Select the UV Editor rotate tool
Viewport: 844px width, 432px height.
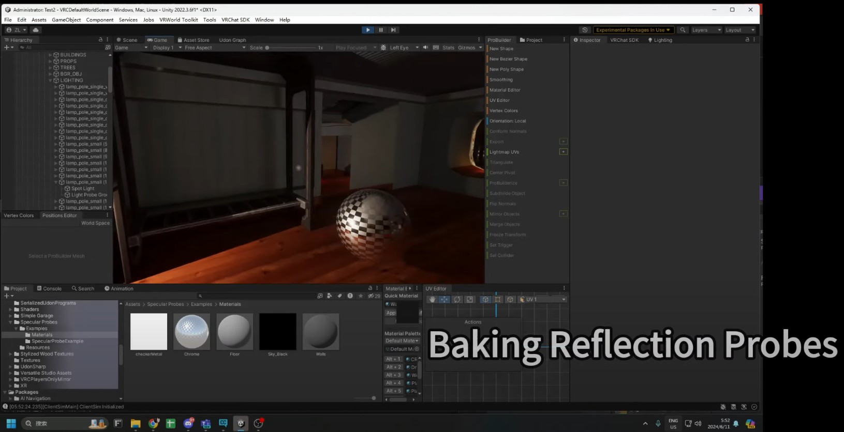pos(457,300)
